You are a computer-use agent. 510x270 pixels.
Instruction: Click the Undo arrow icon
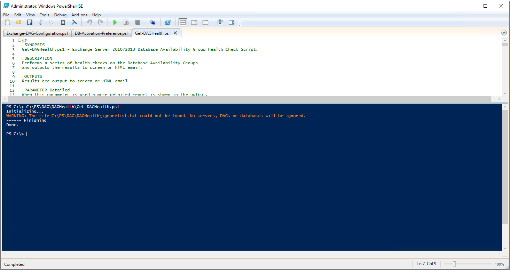point(89,22)
